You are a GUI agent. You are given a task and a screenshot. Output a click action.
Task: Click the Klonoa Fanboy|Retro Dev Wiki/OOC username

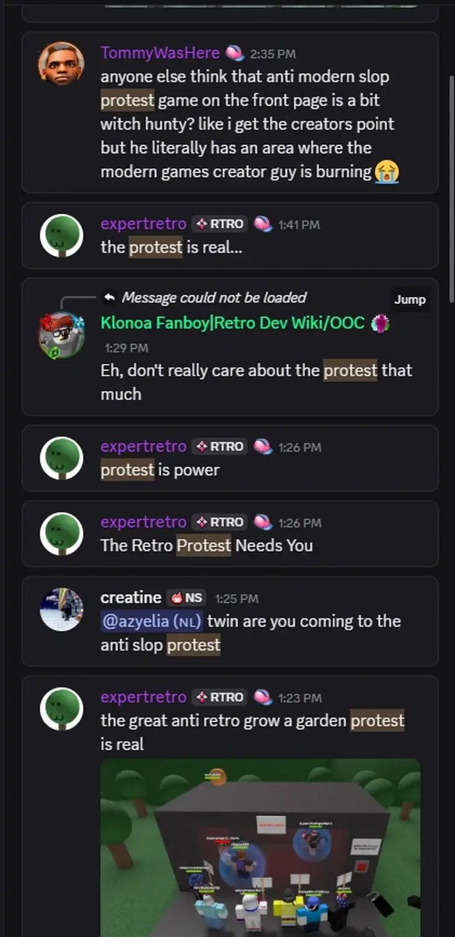[x=233, y=323]
